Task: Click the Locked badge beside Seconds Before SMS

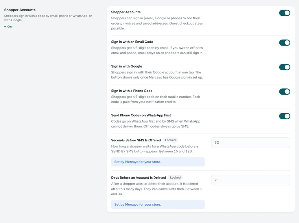Action: pos(170,140)
